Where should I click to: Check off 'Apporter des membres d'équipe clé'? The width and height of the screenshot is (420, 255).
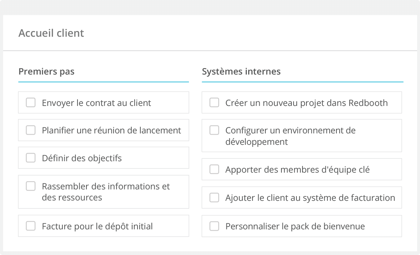click(x=214, y=169)
